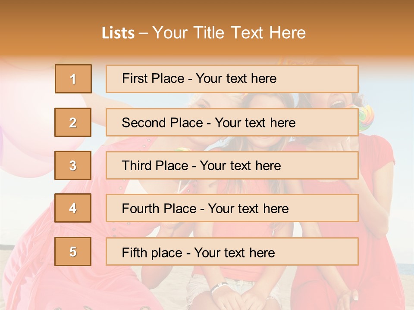Select the number 3 box
The width and height of the screenshot is (414, 310).
tap(73, 165)
